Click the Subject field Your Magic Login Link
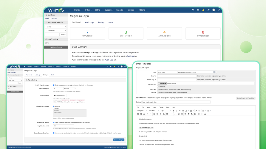This screenshot has width=266, height=149. (x=176, y=102)
